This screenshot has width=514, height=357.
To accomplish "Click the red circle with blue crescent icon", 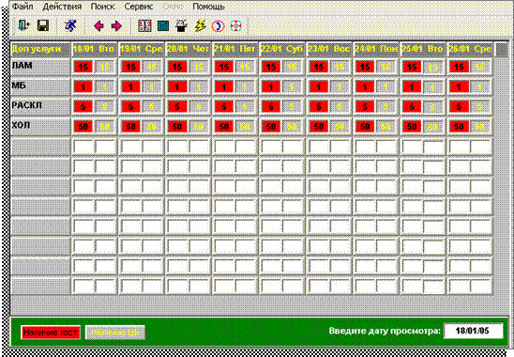I will [218, 26].
